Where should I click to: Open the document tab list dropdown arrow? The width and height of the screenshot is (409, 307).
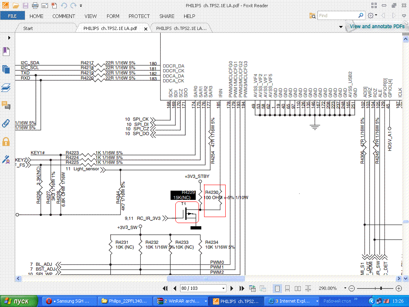[x=341, y=27]
